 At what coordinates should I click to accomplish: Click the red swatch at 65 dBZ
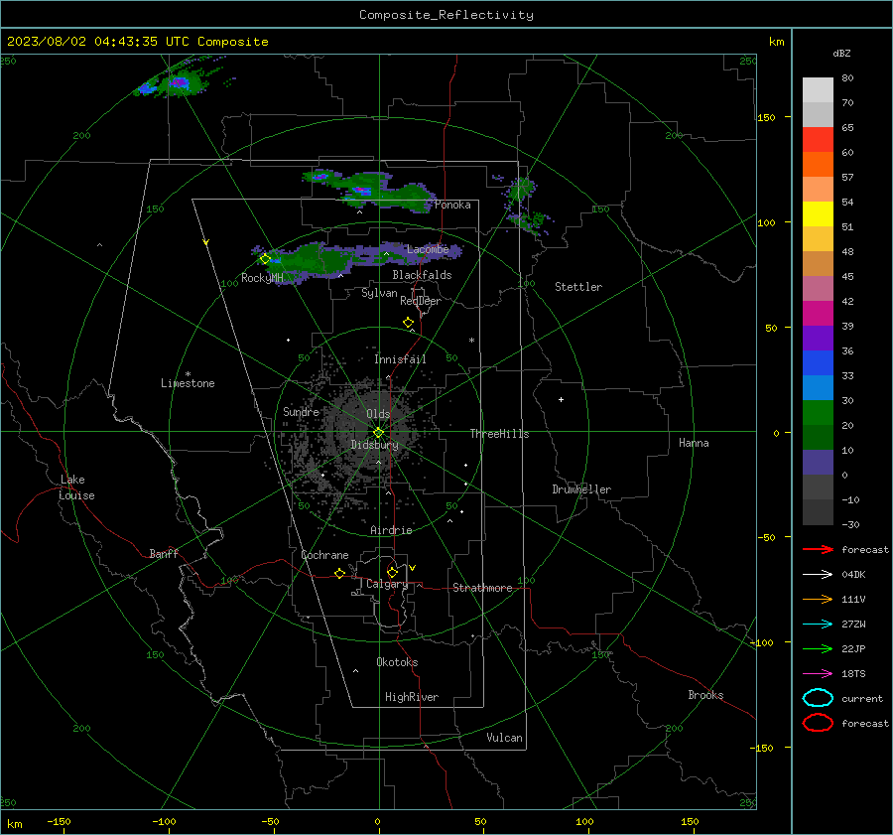tap(818, 139)
